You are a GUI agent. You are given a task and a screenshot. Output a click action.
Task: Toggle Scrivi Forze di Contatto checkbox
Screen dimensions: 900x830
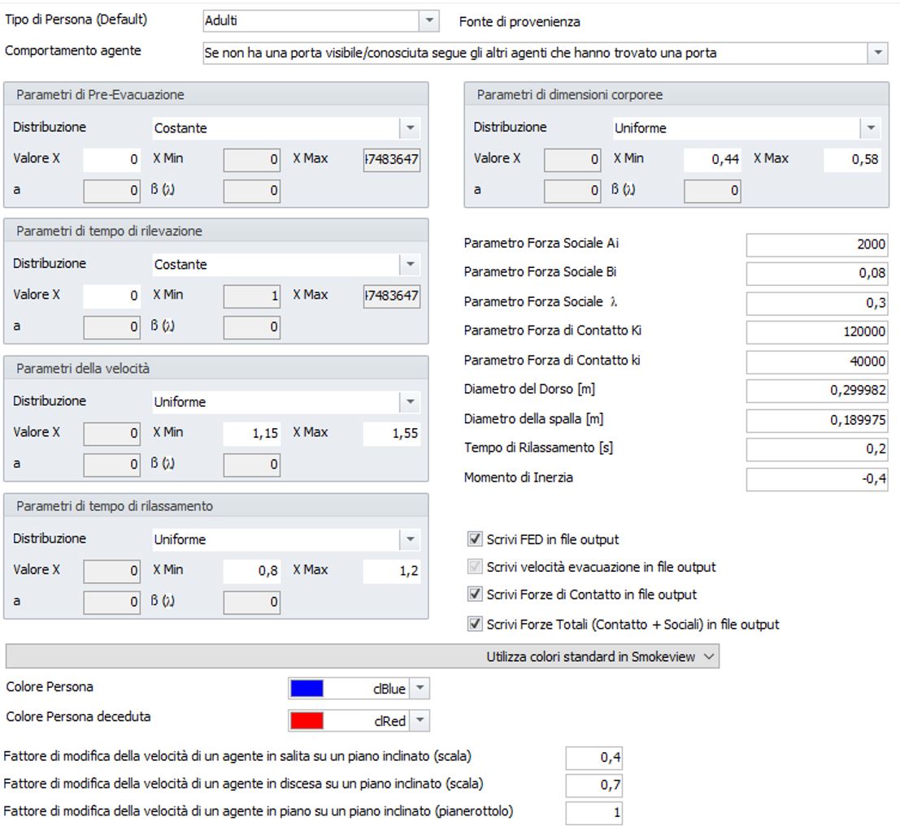(x=475, y=594)
